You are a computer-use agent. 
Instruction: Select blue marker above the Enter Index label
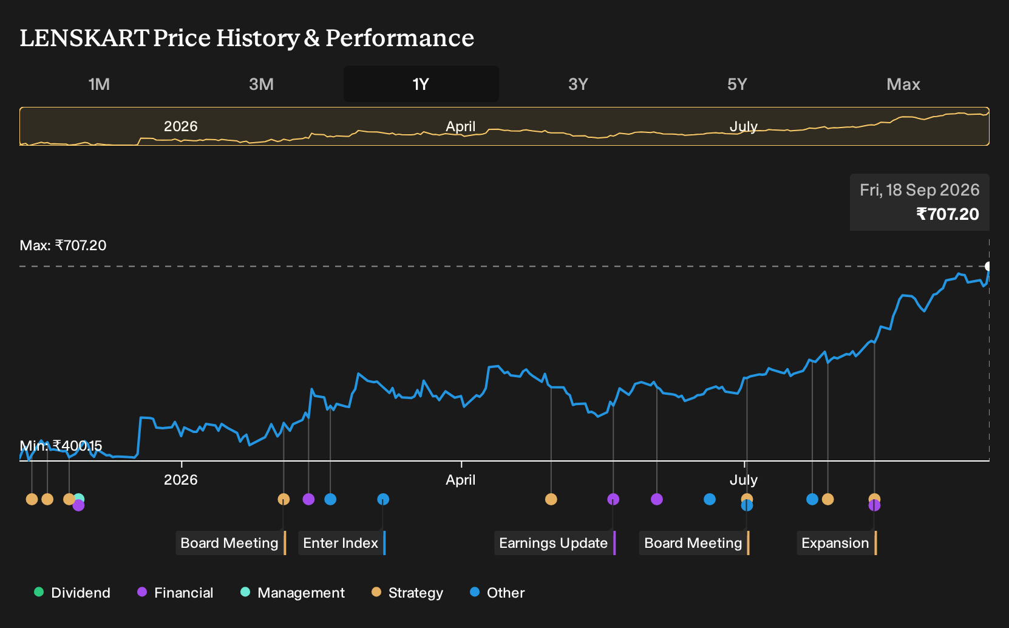pyautogui.click(x=383, y=499)
